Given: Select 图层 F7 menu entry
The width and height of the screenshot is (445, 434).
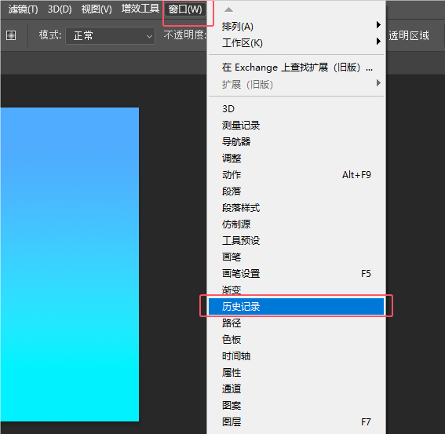Looking at the screenshot, I should click(x=297, y=421).
